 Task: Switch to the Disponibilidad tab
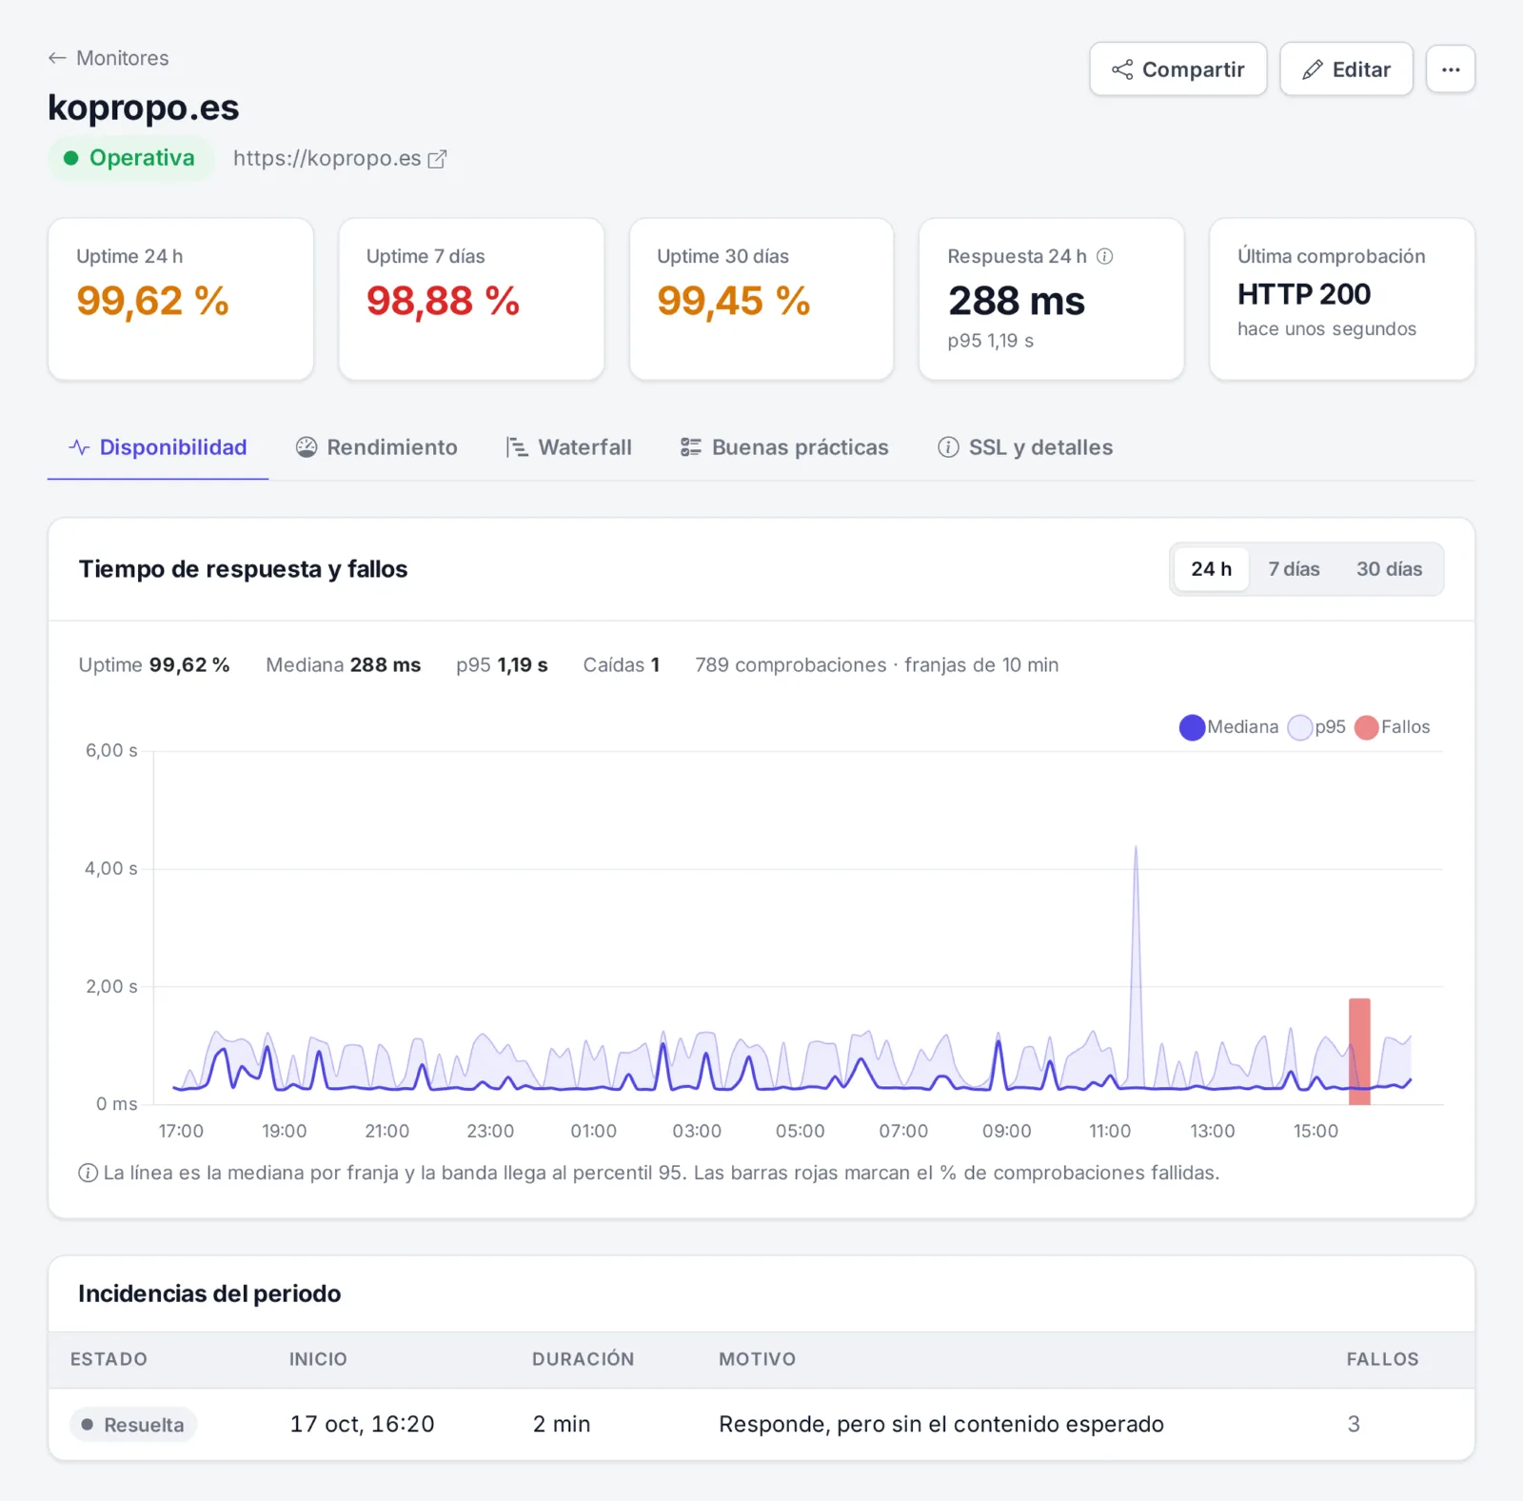[x=158, y=447]
